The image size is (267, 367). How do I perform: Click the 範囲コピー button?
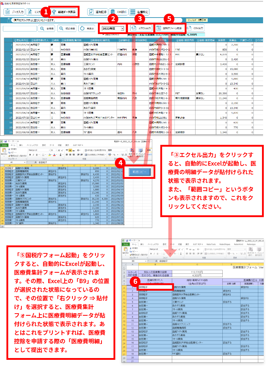point(140,172)
